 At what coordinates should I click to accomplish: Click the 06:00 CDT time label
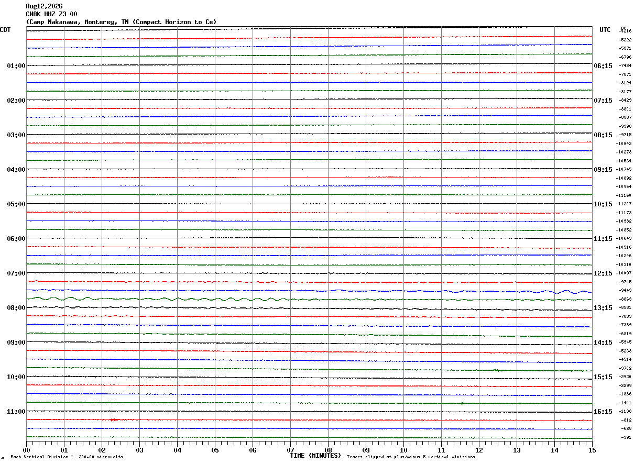16,239
